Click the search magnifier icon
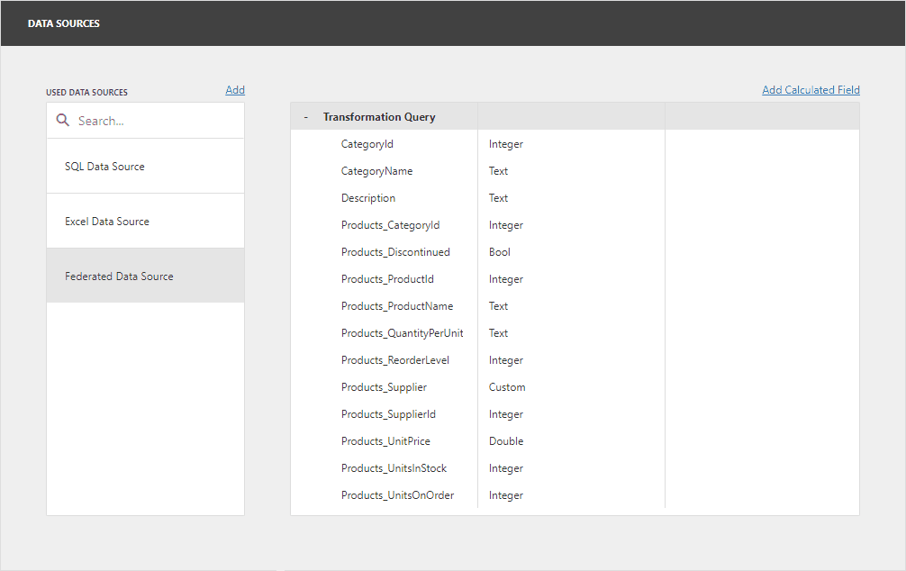The height and width of the screenshot is (571, 906). (62, 119)
